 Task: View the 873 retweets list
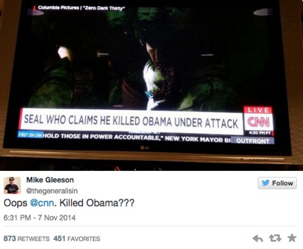click(27, 239)
